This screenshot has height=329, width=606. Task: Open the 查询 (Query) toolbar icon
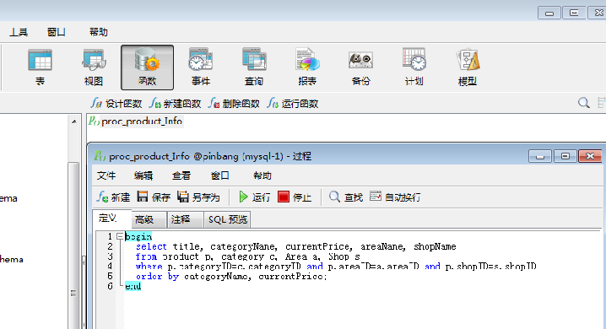[254, 67]
